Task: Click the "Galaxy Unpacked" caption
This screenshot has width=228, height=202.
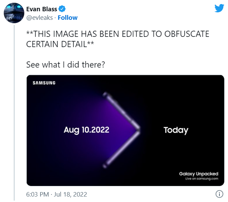Action: (x=199, y=174)
